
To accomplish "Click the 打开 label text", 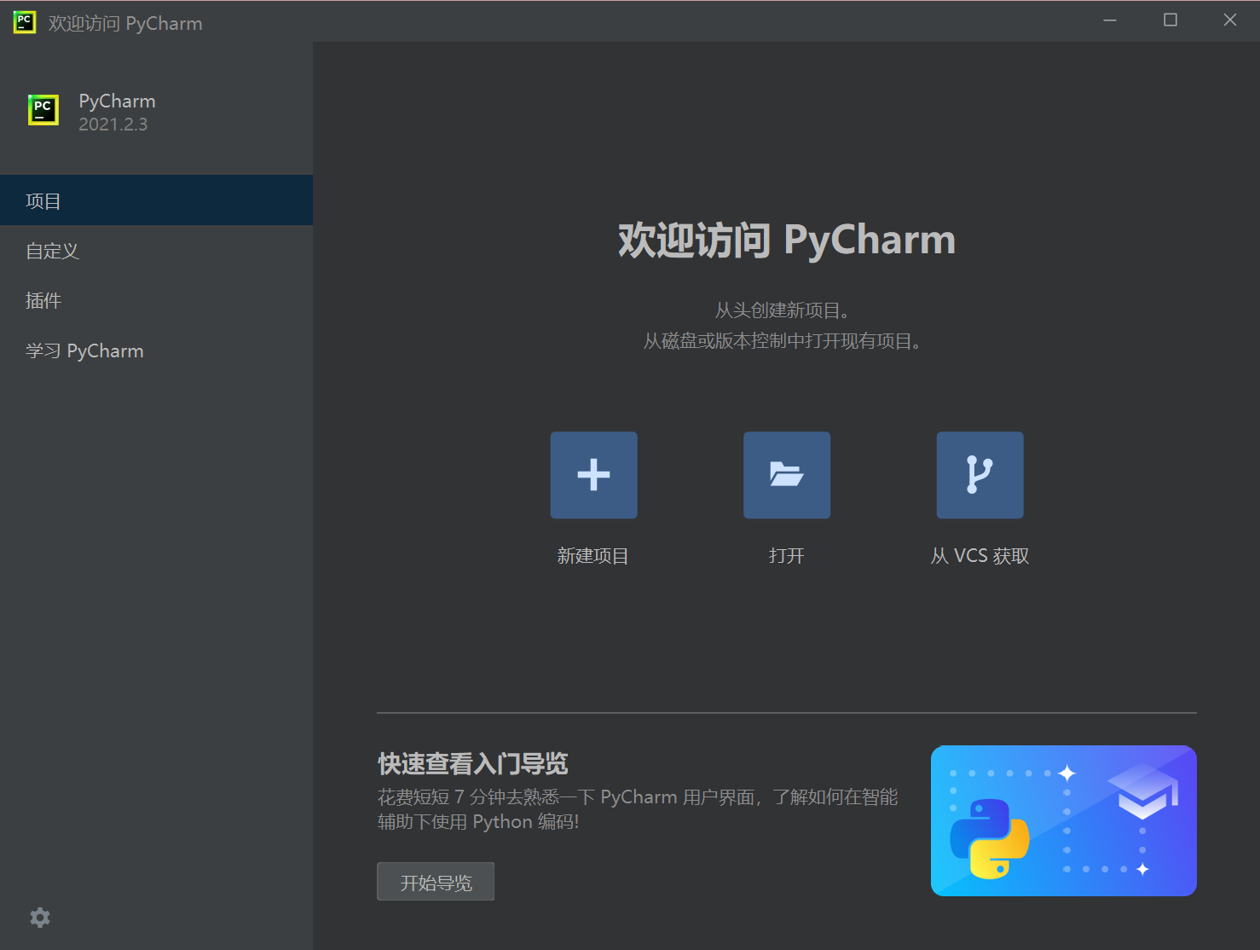I will (x=786, y=556).
